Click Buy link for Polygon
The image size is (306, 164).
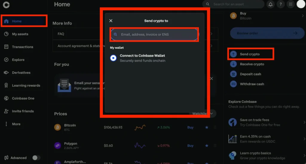click(x=190, y=146)
